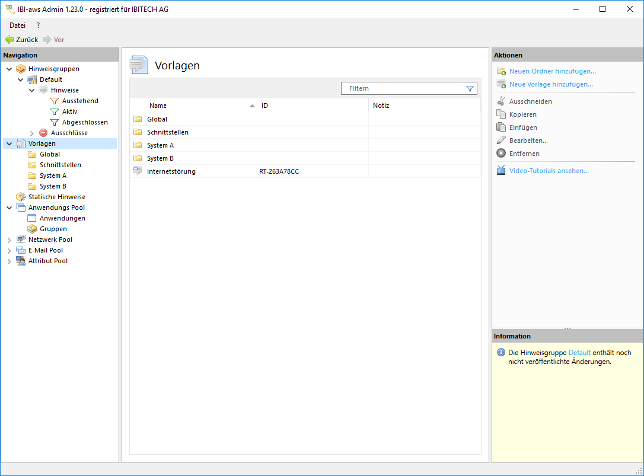Expand the E-Mail Pool node
The height and width of the screenshot is (476, 644).
(x=9, y=251)
